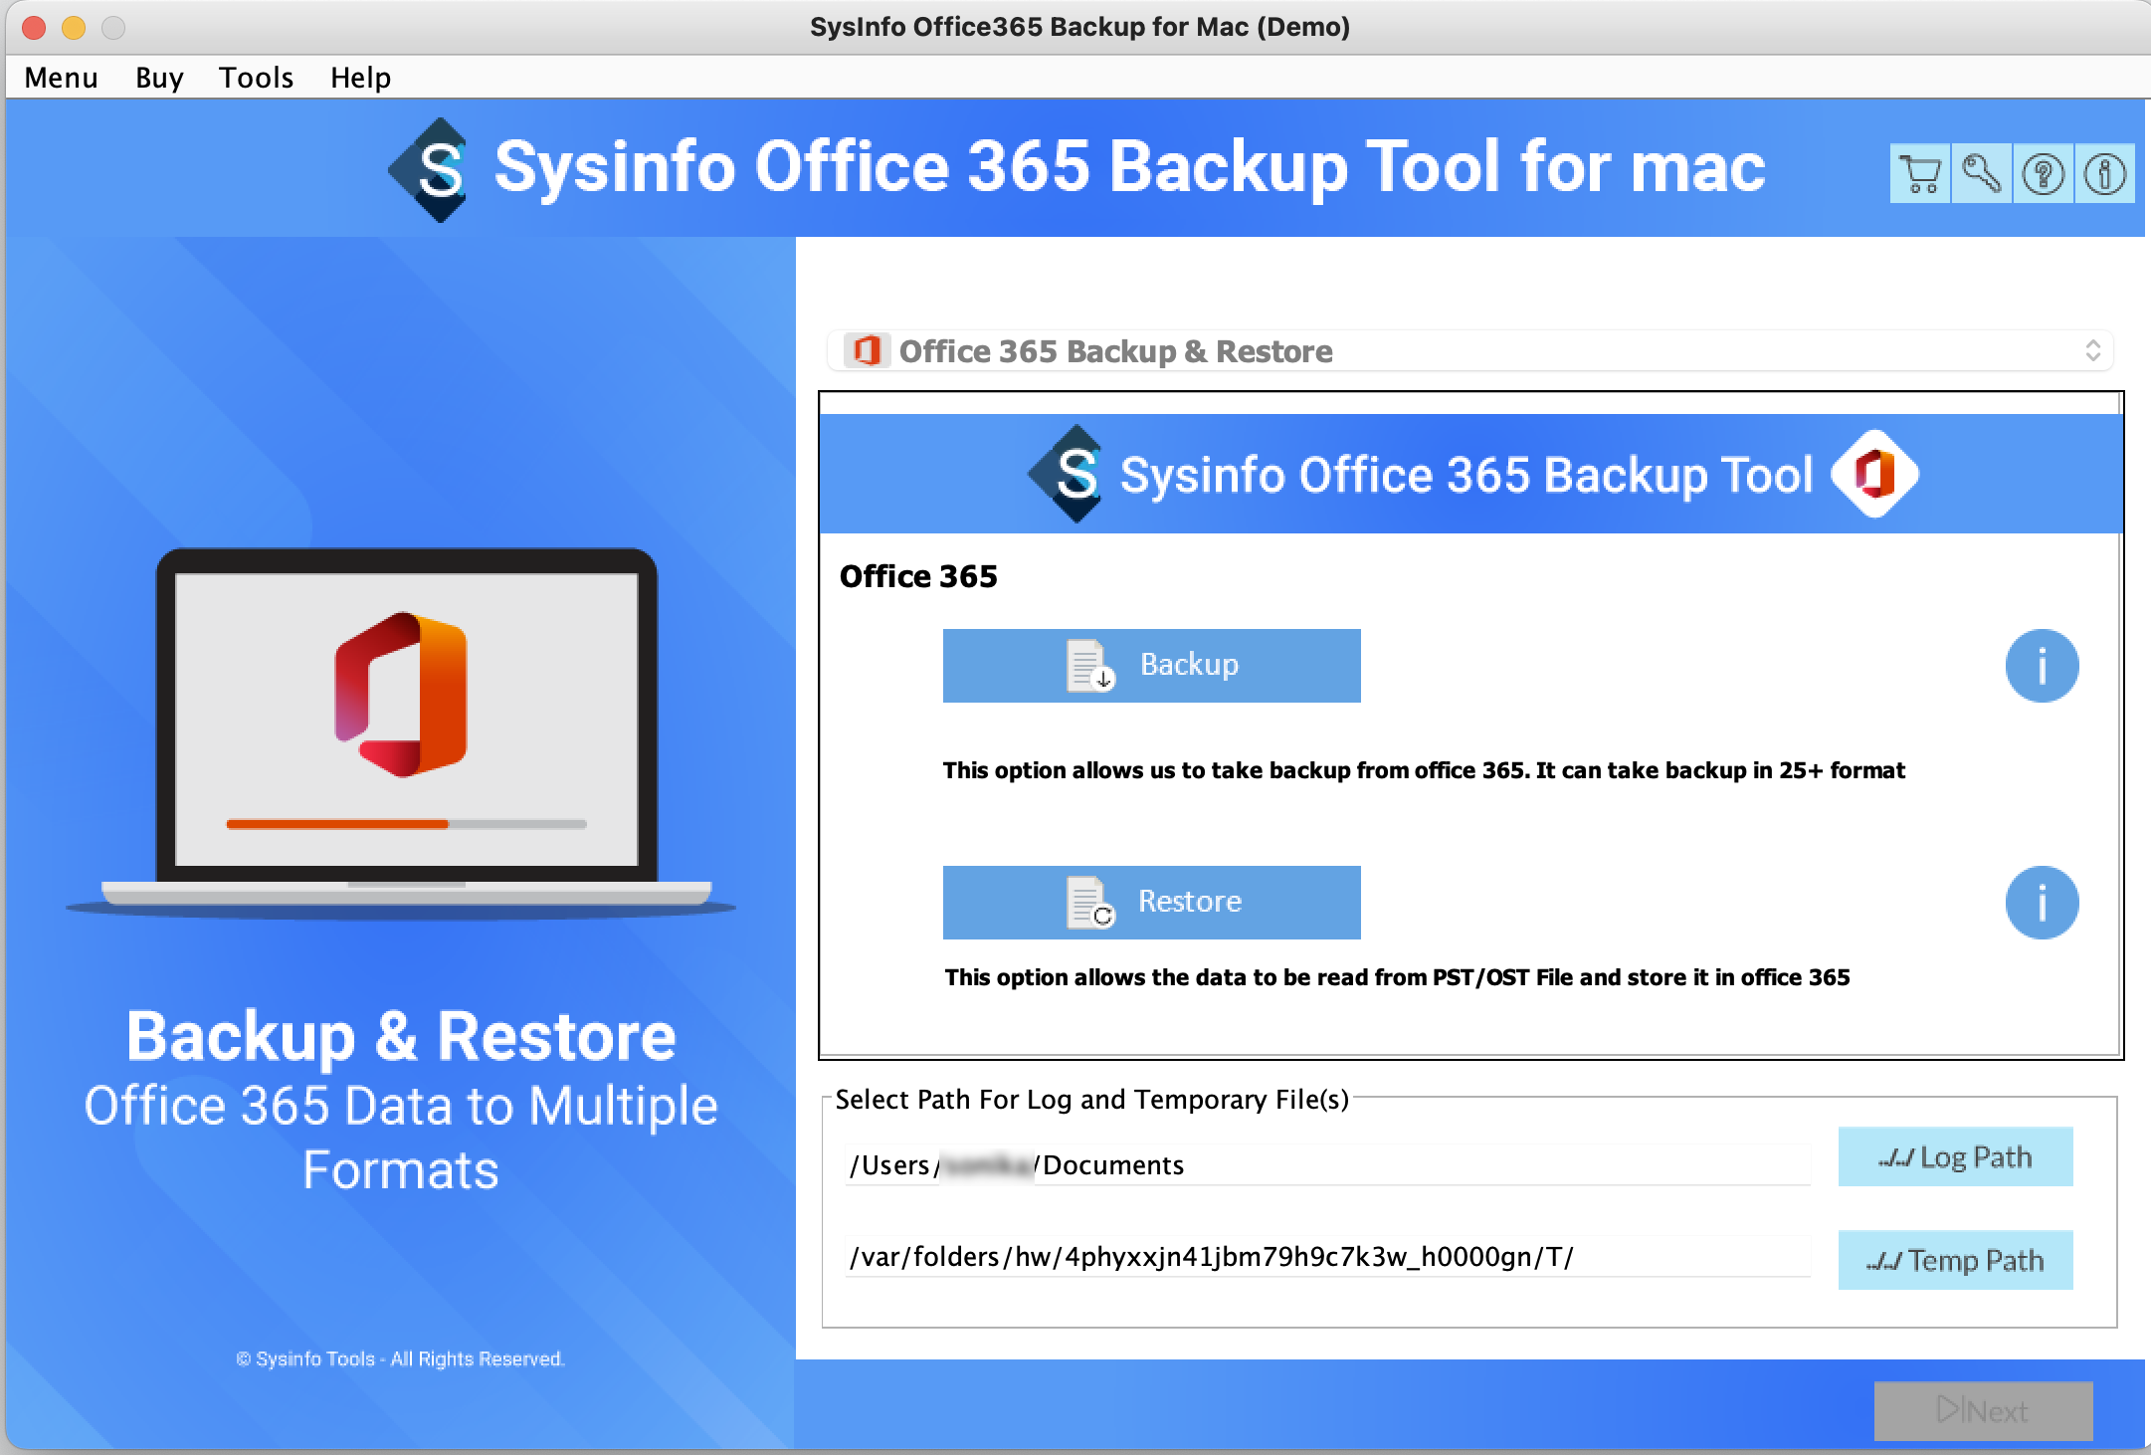This screenshot has width=2151, height=1455.
Task: Open the Buy menu
Action: [x=159, y=78]
